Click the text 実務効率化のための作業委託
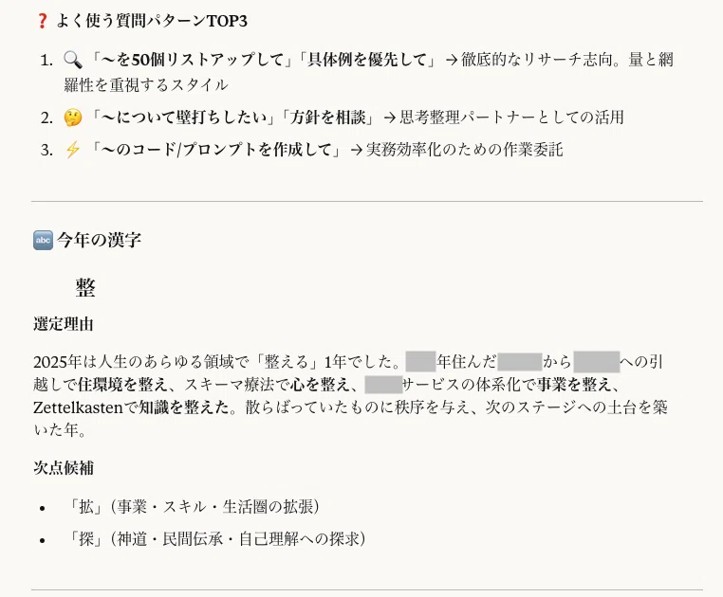 [x=464, y=150]
